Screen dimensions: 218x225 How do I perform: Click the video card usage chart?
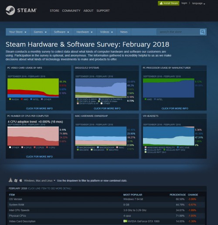click(x=33, y=88)
